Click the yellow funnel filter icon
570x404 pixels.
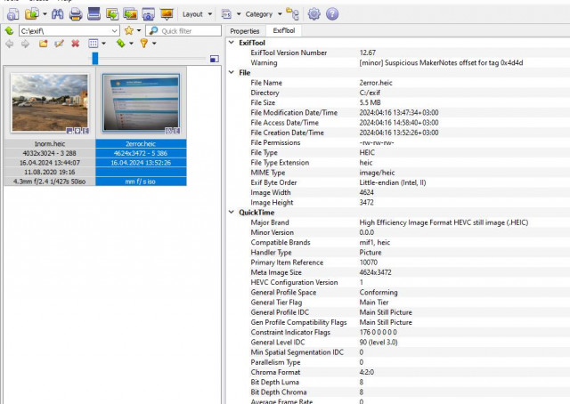144,44
